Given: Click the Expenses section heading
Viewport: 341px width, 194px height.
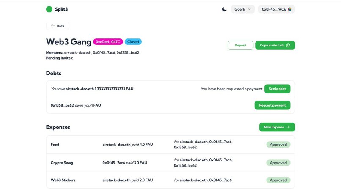Looking at the screenshot, I should [58, 127].
